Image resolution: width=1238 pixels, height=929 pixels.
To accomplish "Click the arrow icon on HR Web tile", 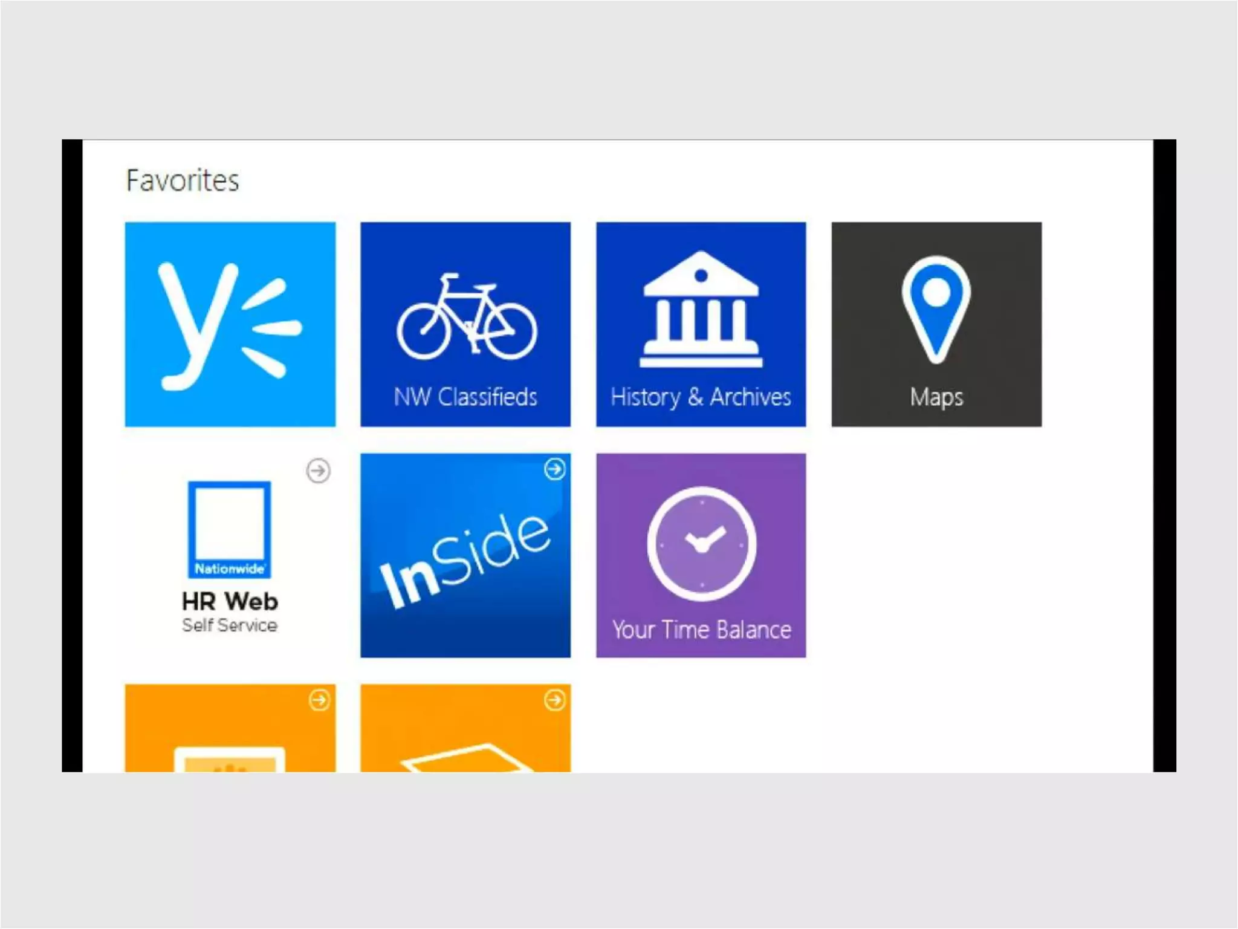I will pos(318,471).
